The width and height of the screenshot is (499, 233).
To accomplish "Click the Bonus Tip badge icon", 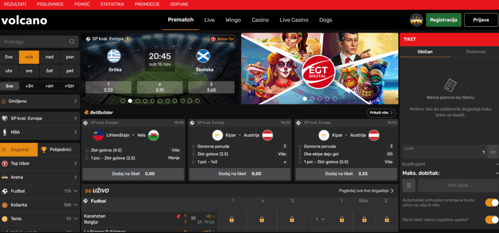I will tap(213, 39).
